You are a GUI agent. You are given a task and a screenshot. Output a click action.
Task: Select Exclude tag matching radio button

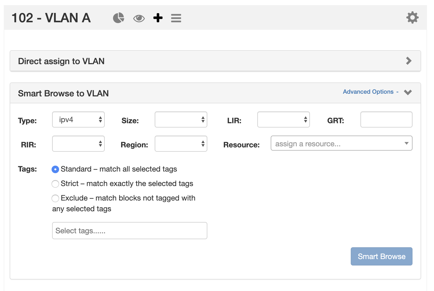55,198
